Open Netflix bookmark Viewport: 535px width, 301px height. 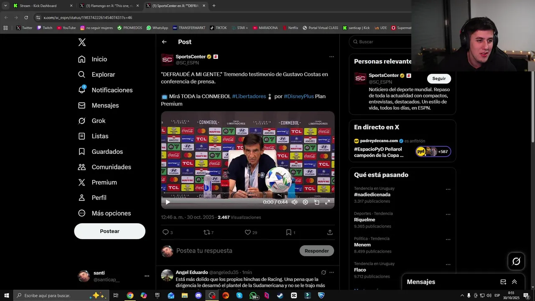pyautogui.click(x=290, y=28)
